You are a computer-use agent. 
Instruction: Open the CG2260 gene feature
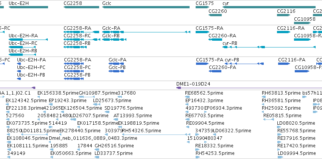(215, 15)
